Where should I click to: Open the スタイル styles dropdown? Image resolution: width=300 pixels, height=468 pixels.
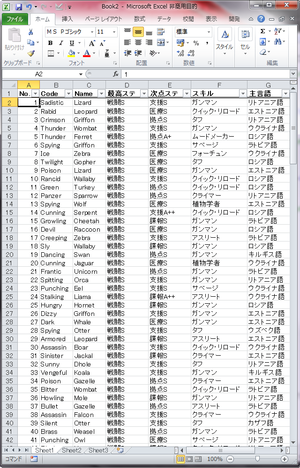225,42
